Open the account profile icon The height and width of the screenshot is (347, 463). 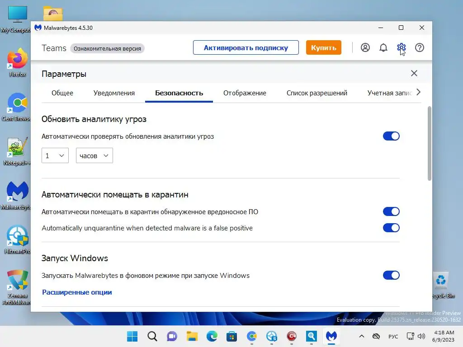pyautogui.click(x=365, y=47)
